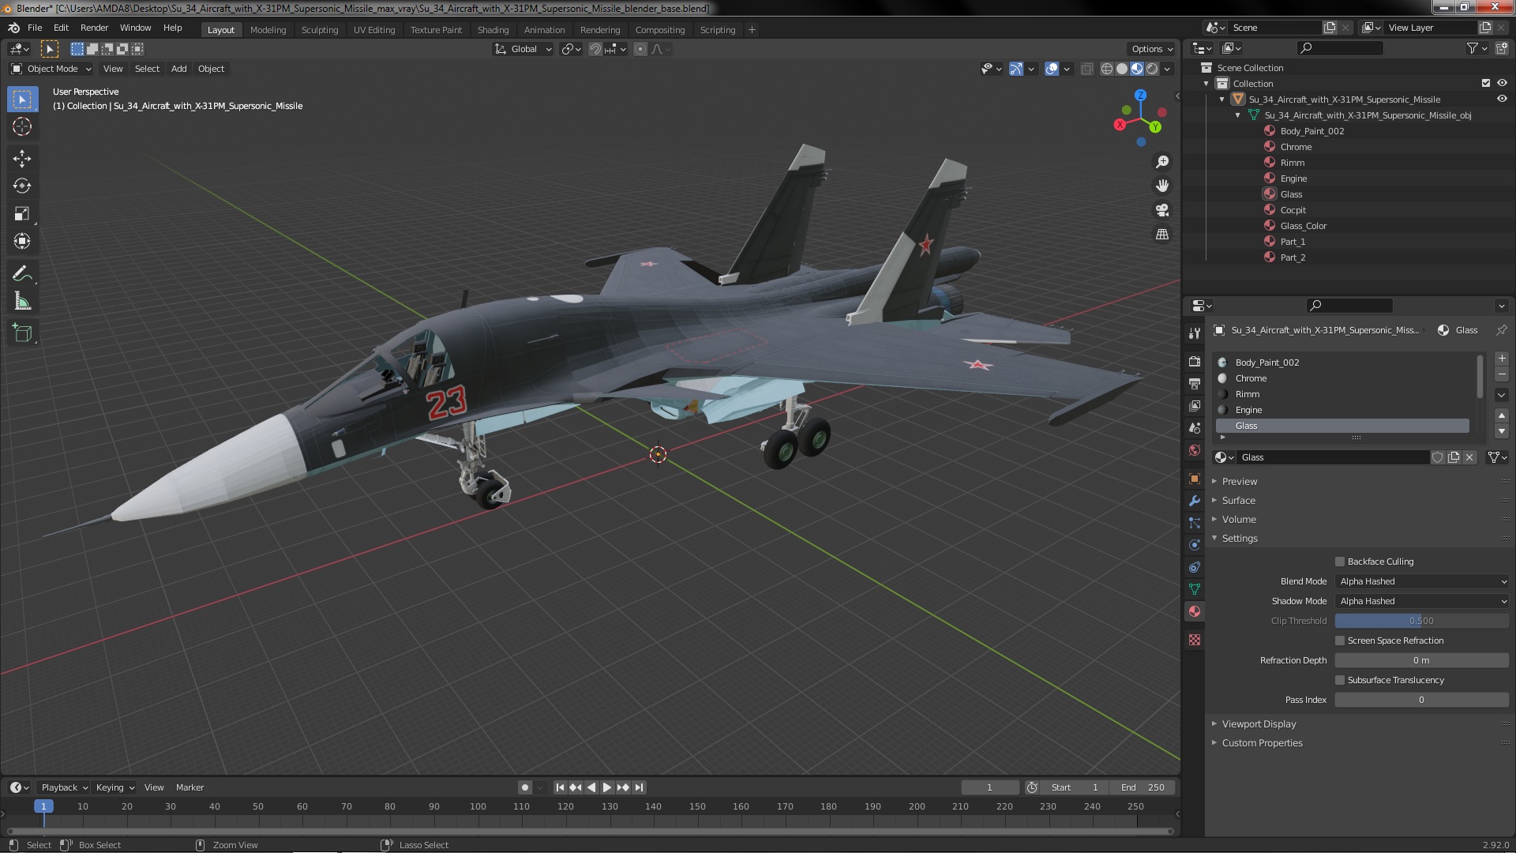Open the timeline Marker menu
The width and height of the screenshot is (1516, 853).
pyautogui.click(x=189, y=787)
